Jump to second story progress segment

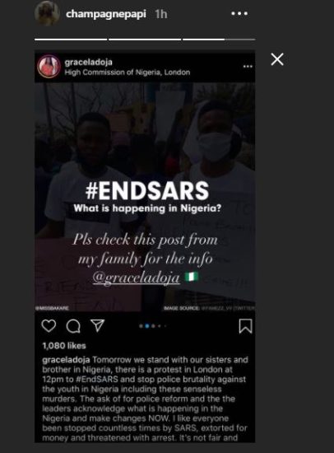(145, 40)
